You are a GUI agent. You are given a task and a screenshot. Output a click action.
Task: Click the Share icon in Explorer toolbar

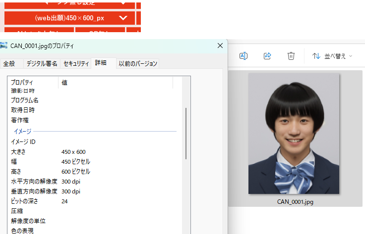coord(267,56)
